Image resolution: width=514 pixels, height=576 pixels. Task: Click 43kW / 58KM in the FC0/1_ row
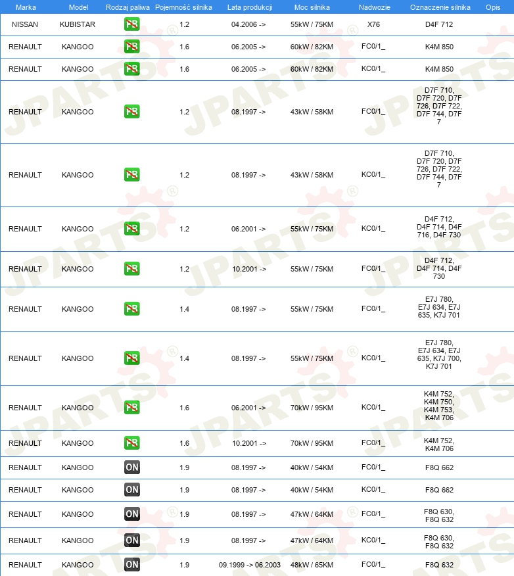point(312,112)
